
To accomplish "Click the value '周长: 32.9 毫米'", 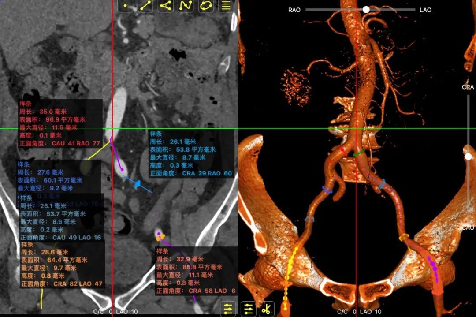I will [x=180, y=259].
